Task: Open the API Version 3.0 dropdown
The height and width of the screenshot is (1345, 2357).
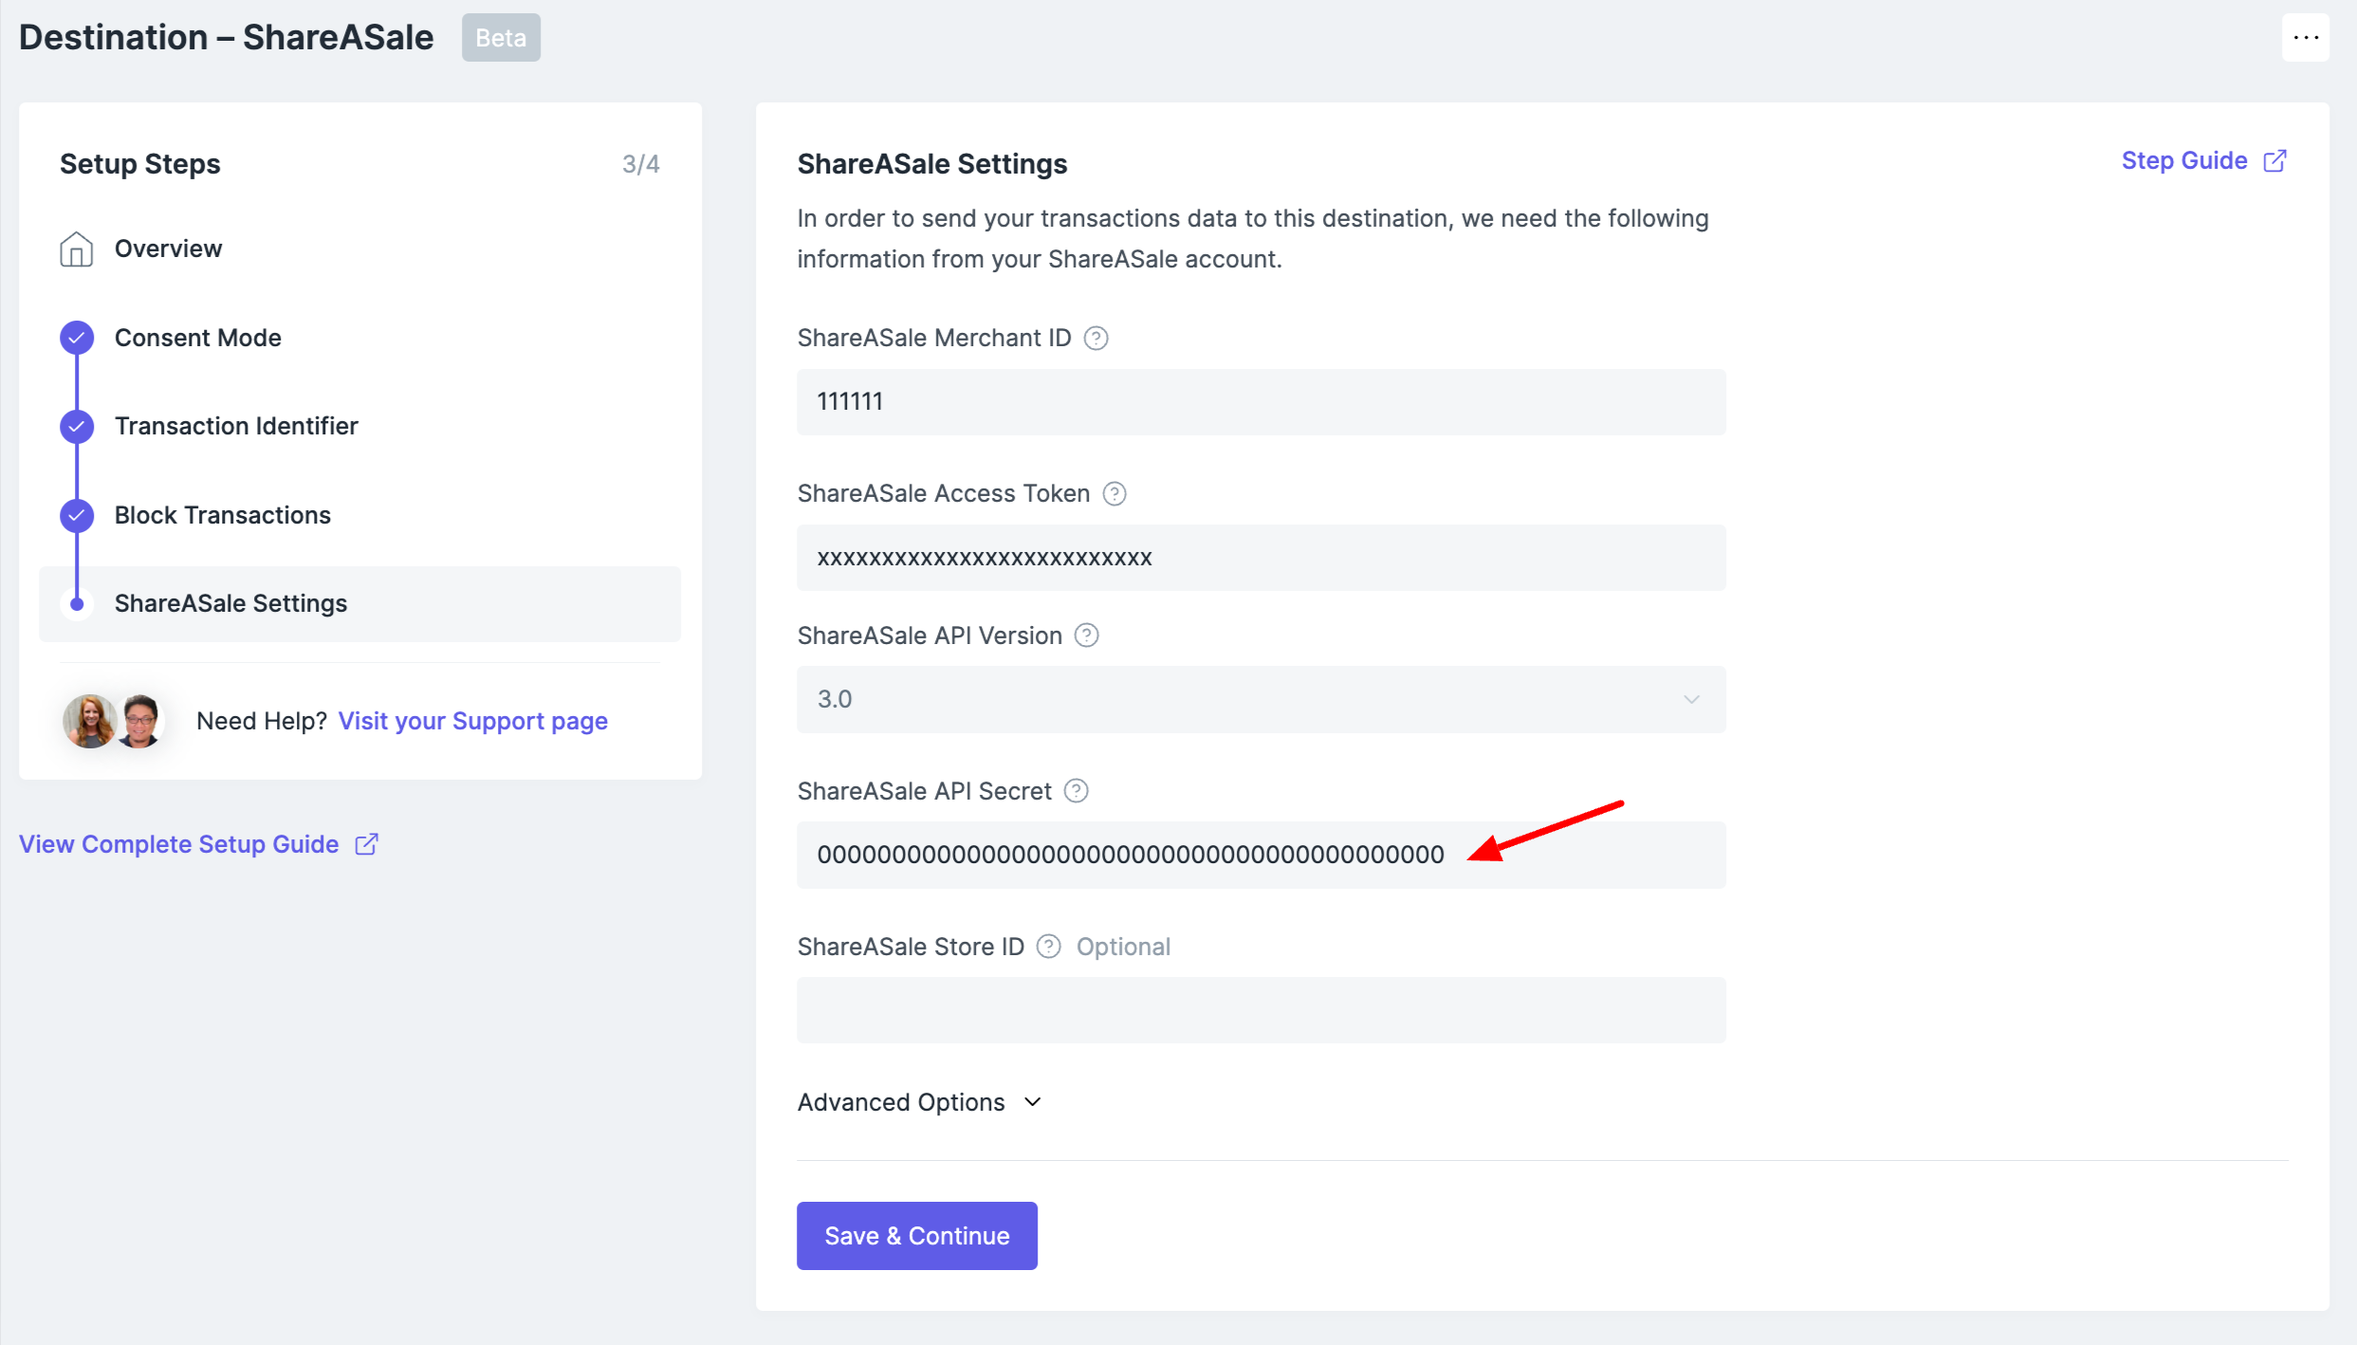Action: pos(1261,700)
